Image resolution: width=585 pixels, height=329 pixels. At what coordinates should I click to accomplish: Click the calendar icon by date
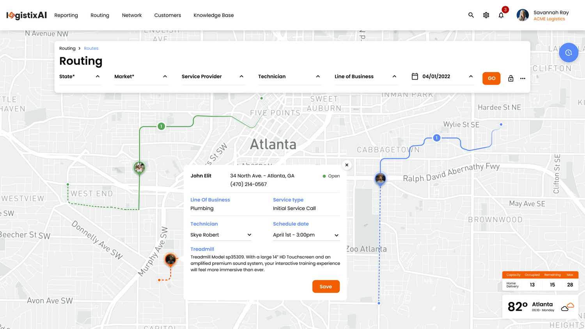click(415, 76)
